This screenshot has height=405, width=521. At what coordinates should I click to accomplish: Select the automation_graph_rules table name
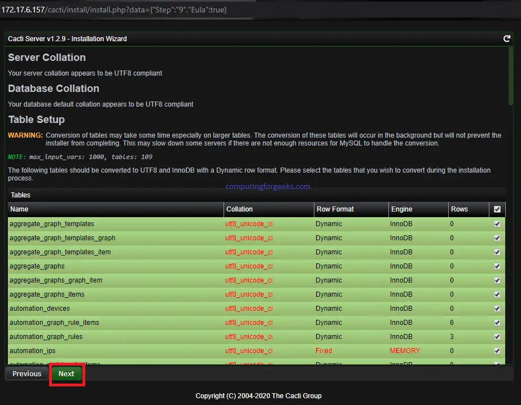(x=46, y=337)
